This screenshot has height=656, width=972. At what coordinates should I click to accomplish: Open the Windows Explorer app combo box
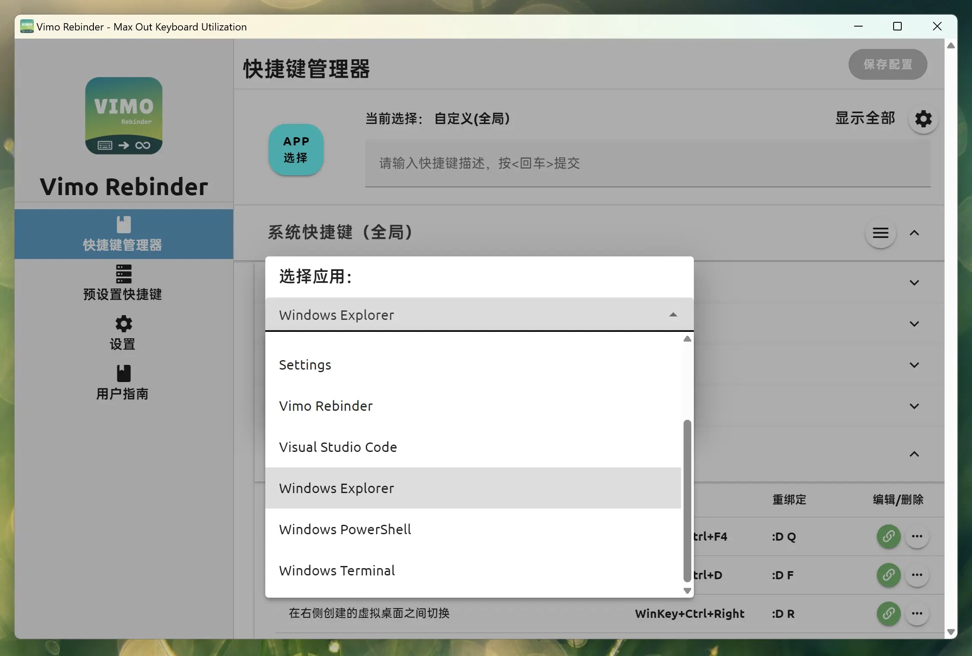pyautogui.click(x=479, y=315)
